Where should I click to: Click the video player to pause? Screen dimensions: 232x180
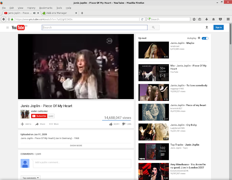(76, 66)
